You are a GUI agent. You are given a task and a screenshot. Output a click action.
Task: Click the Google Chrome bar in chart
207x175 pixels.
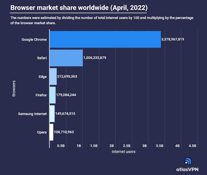105,39
